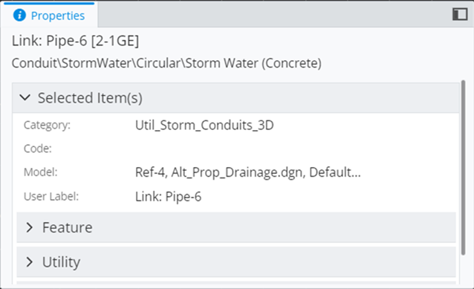Viewport: 474px width, 289px height.
Task: Expand the Utility section arrow
Action: pos(29,262)
